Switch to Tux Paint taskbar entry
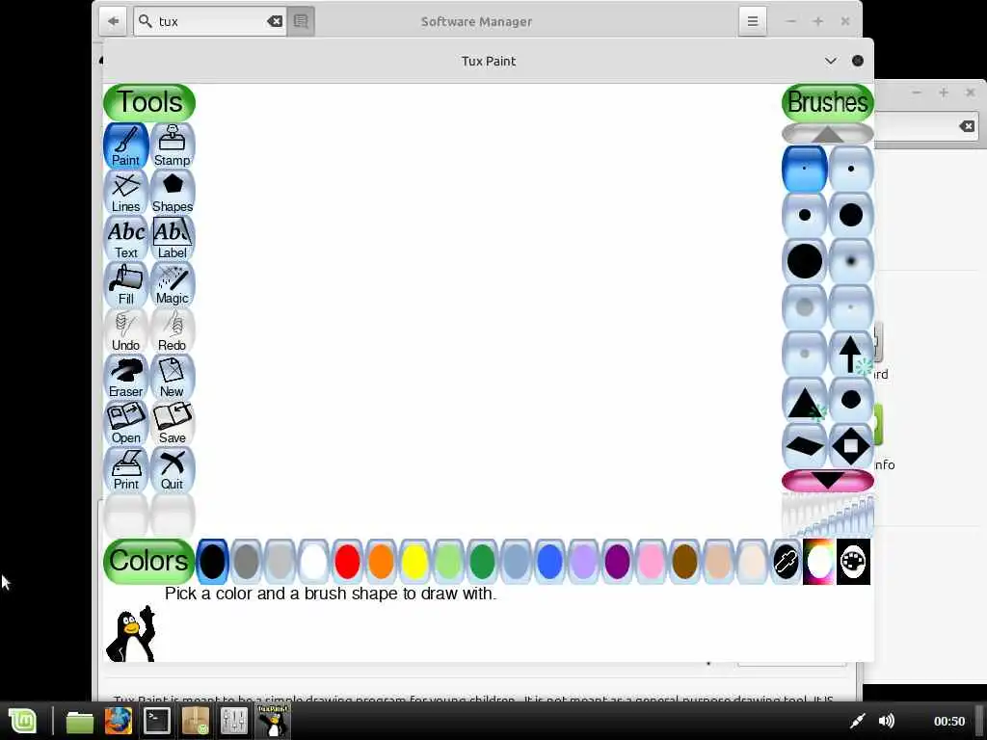 [x=273, y=721]
